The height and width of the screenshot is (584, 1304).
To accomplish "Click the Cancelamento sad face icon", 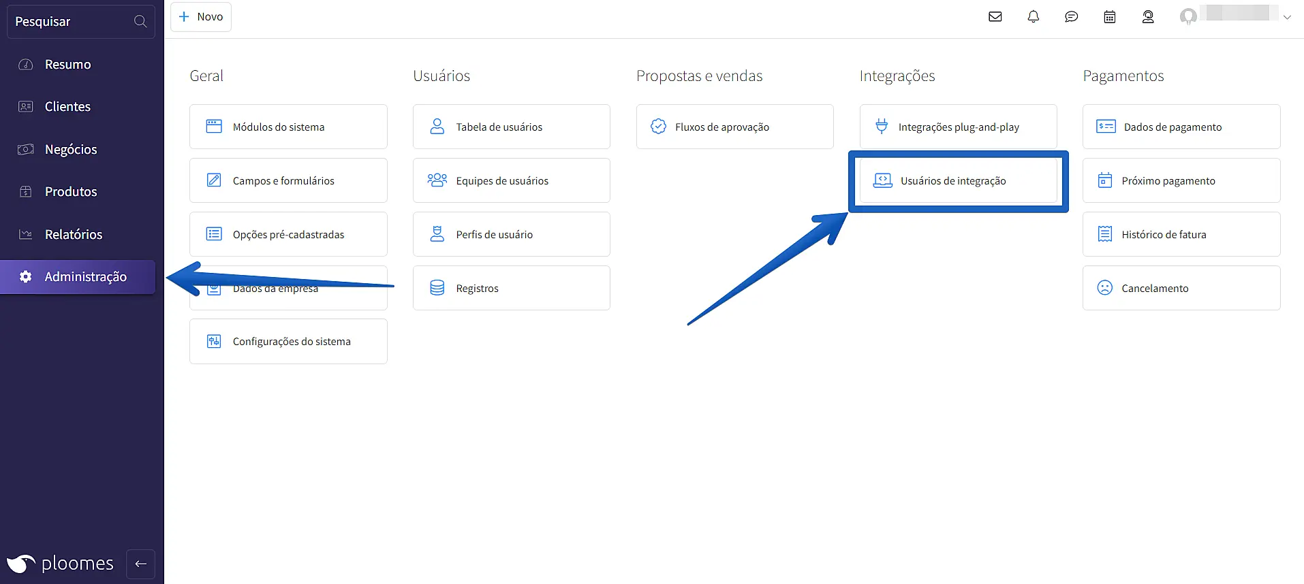I will point(1105,288).
